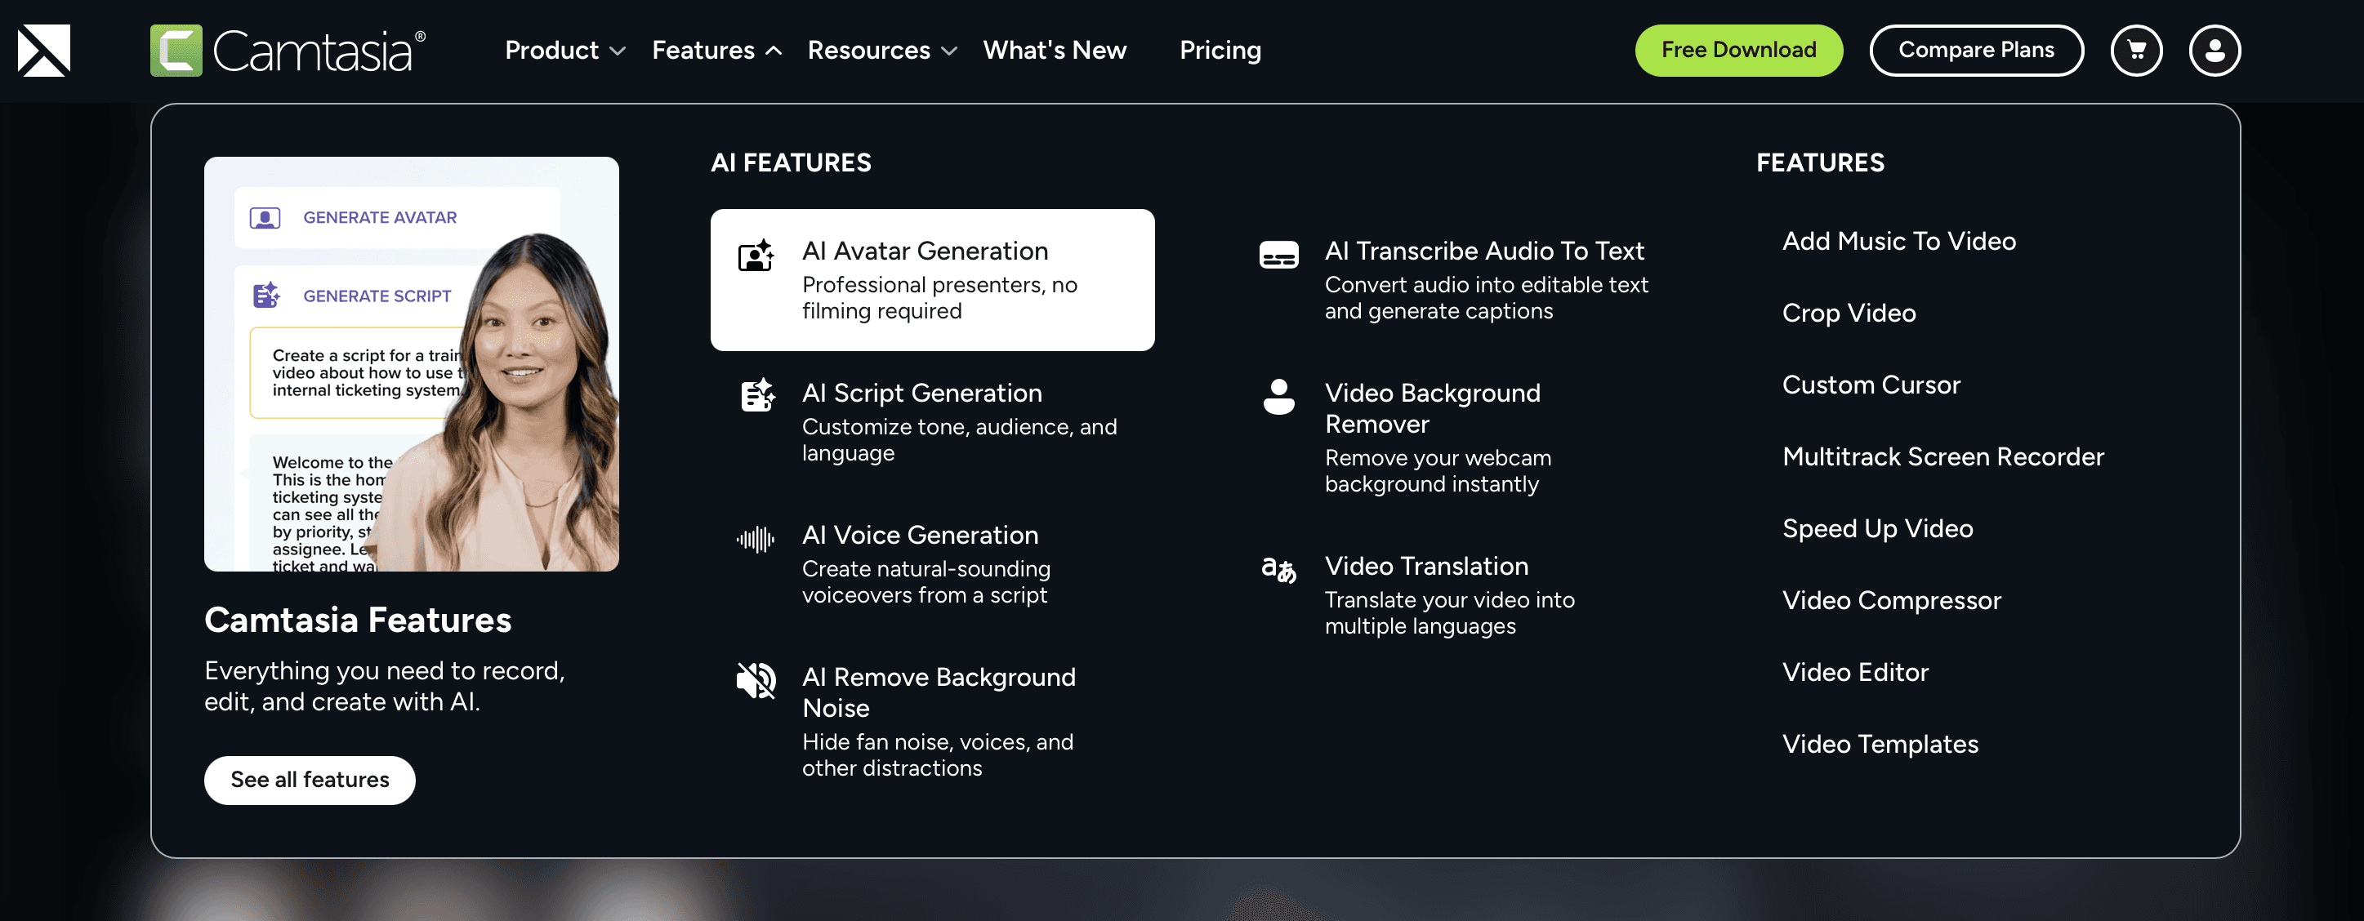Open the Compare Plans button
The height and width of the screenshot is (921, 2364).
pyautogui.click(x=1976, y=51)
